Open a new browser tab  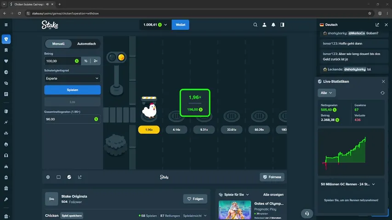[59, 4]
